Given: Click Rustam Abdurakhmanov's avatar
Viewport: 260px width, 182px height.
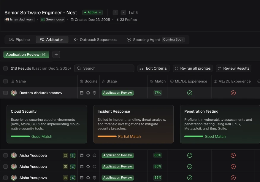Looking at the screenshot, I should (14, 93).
